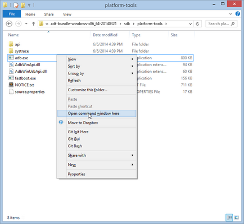
Task: Expand the ribbon with the chevron
Action: pyautogui.click(x=231, y=14)
